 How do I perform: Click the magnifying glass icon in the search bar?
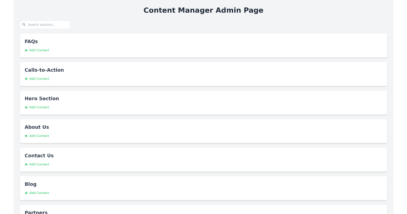24,24
